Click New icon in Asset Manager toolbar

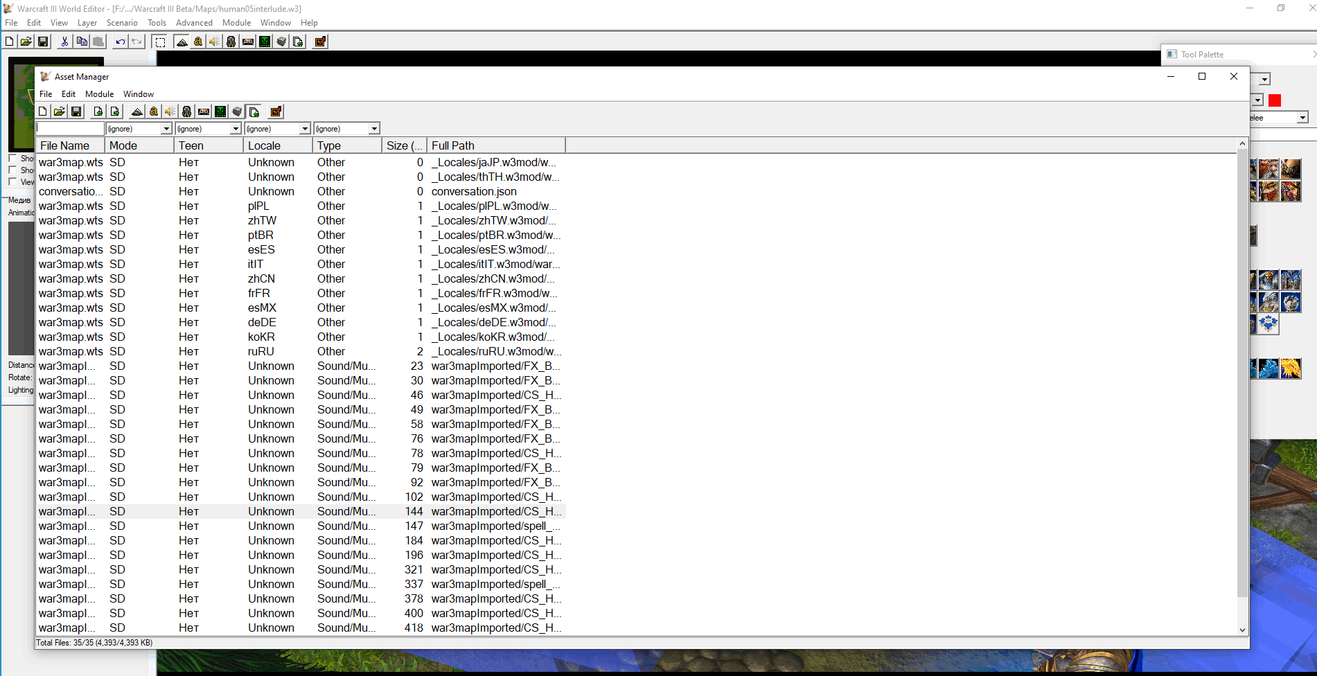(x=43, y=112)
